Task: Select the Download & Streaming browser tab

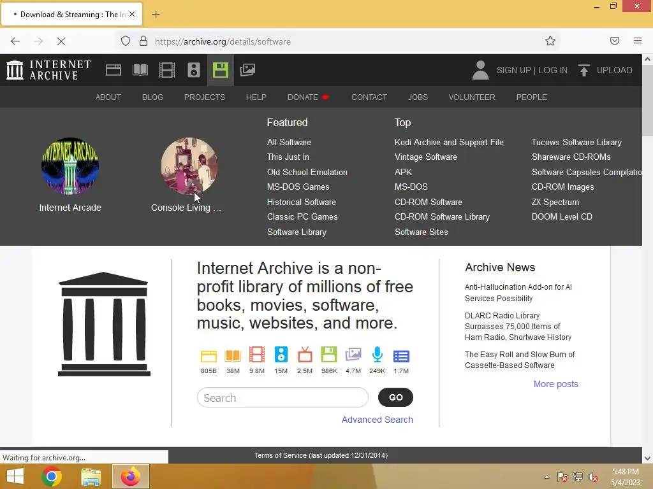Action: point(71,15)
